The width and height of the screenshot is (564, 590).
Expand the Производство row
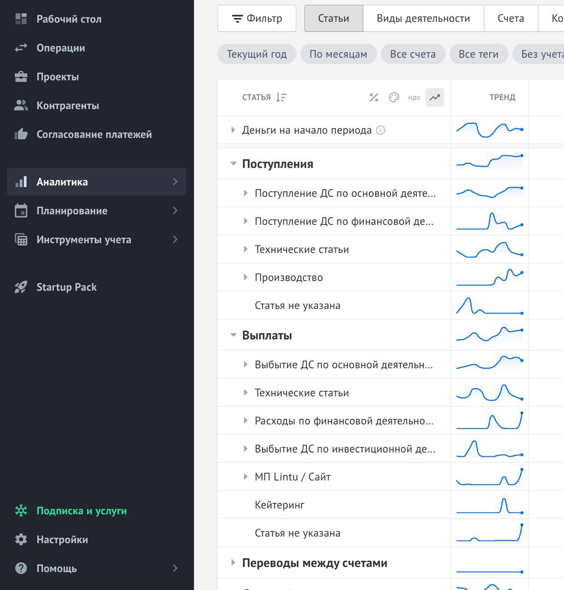point(246,277)
